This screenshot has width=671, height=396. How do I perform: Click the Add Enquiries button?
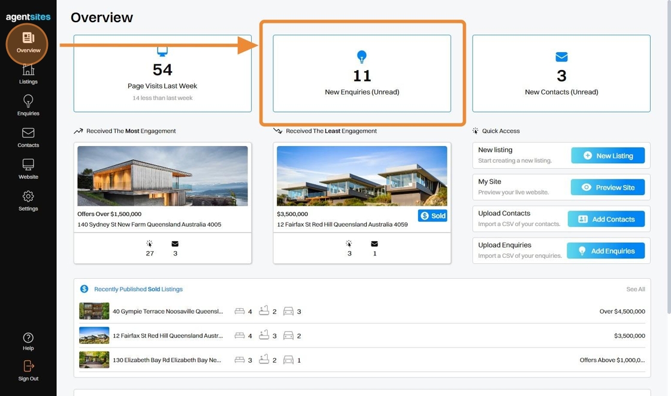click(606, 251)
